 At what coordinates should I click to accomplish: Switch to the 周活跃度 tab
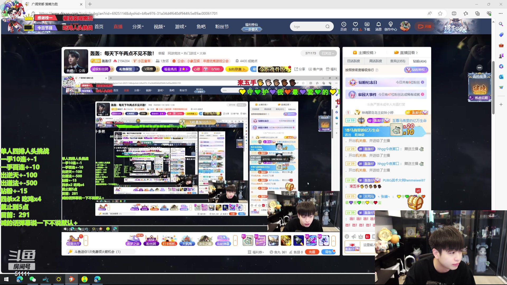(375, 61)
